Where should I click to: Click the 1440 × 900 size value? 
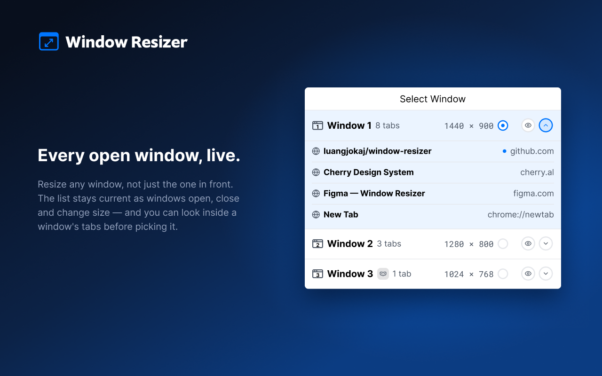coord(469,126)
